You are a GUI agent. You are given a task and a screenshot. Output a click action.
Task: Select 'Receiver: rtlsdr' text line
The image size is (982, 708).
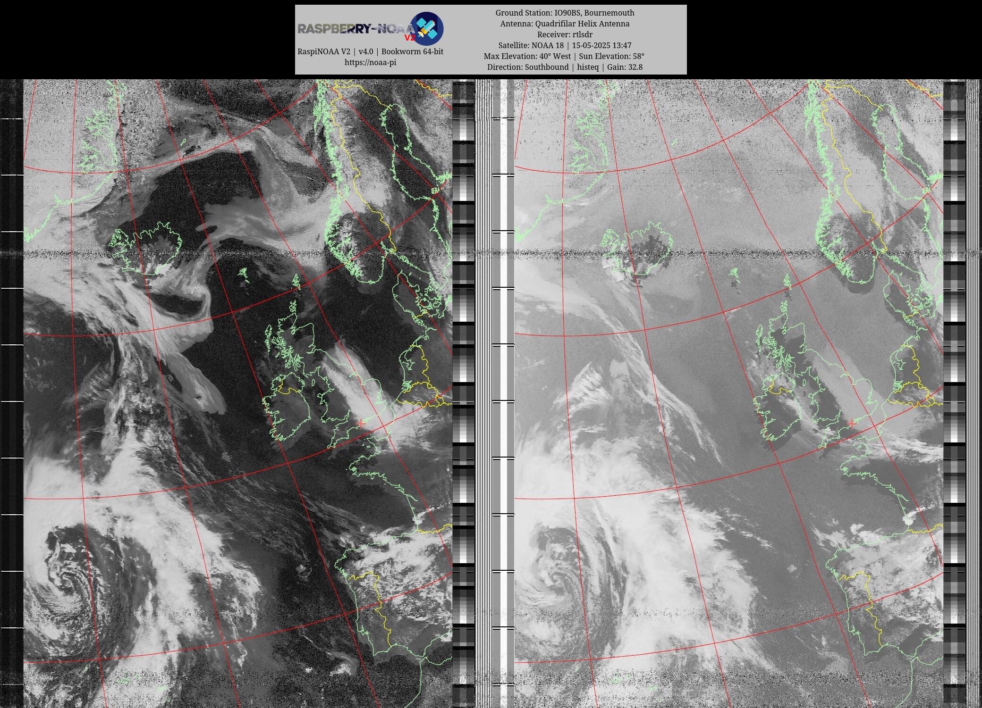[x=565, y=34]
